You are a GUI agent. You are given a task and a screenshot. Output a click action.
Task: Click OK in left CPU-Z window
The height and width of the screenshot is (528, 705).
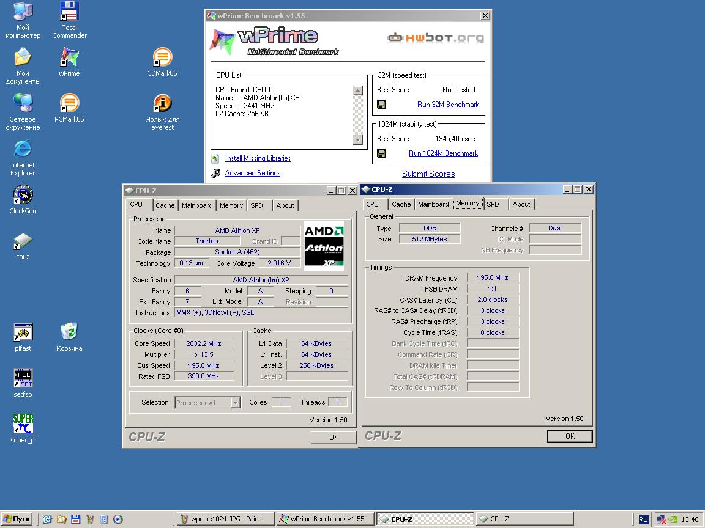[334, 438]
